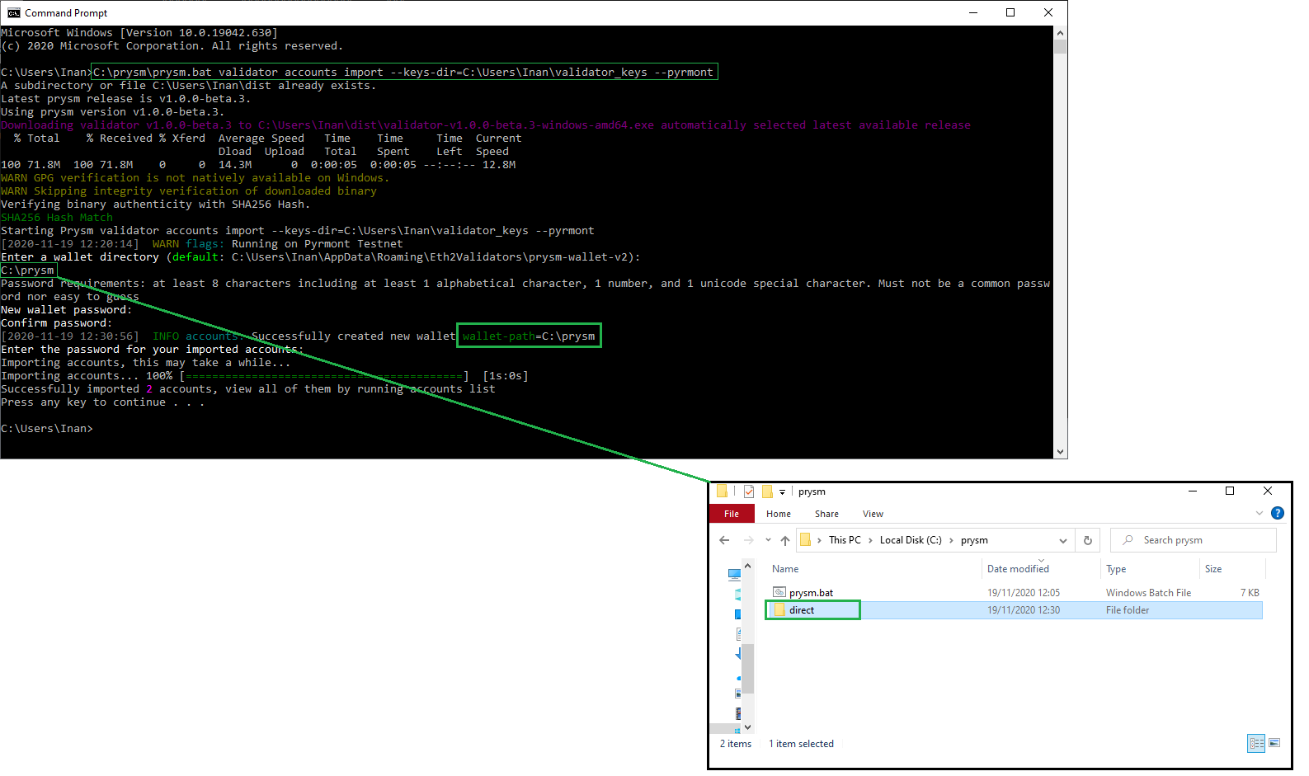Switch to details view layout icon
This screenshot has height=776, width=1309.
click(x=1256, y=743)
